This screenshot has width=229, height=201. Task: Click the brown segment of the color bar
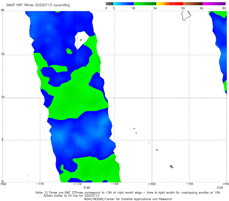pyautogui.click(x=193, y=4)
